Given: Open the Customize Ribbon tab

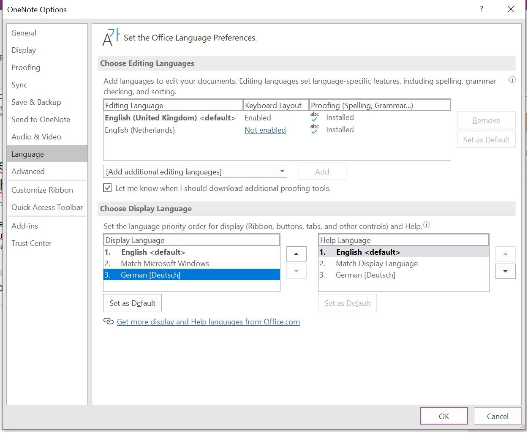Looking at the screenshot, I should tap(47, 190).
